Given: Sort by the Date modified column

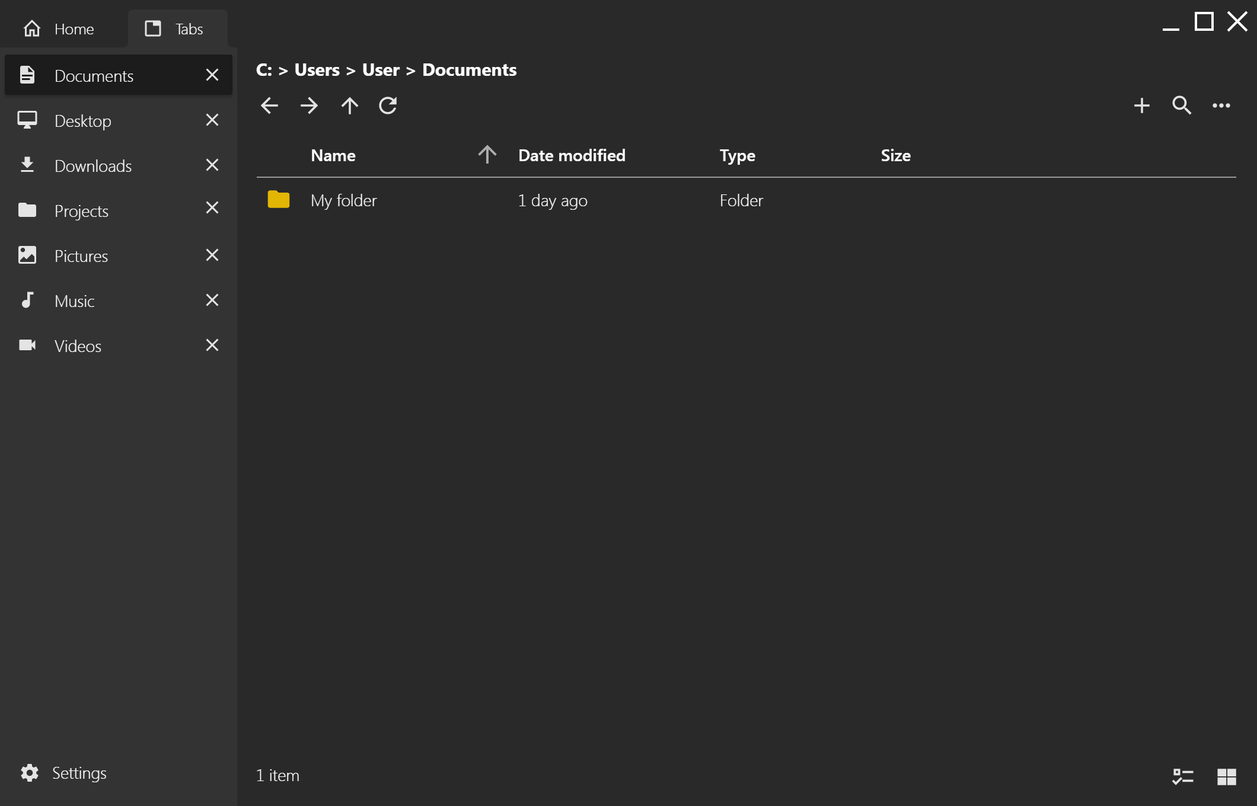Looking at the screenshot, I should tap(572, 155).
